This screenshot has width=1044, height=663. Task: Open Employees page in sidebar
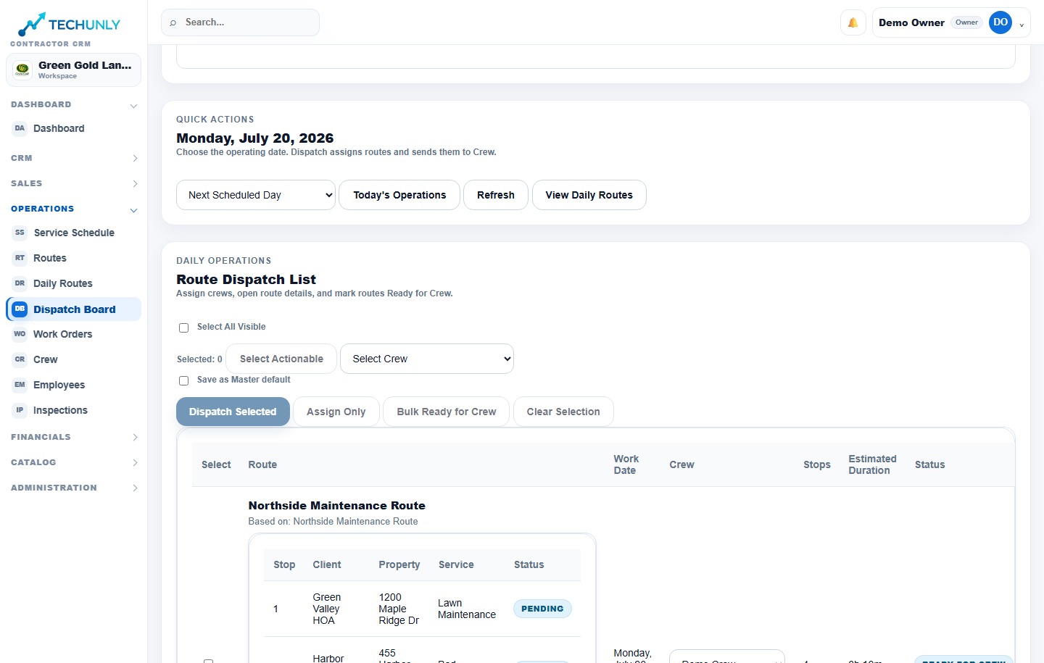coord(73,385)
